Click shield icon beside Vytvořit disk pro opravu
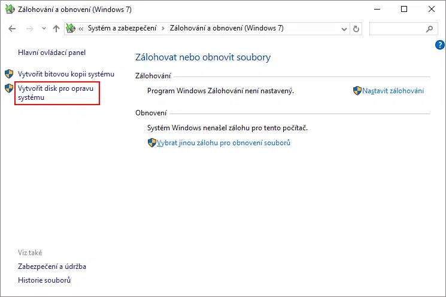This screenshot has width=446, height=297. click(9, 88)
